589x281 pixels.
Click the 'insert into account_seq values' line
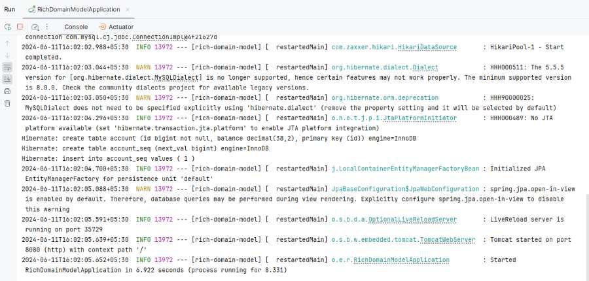click(108, 159)
